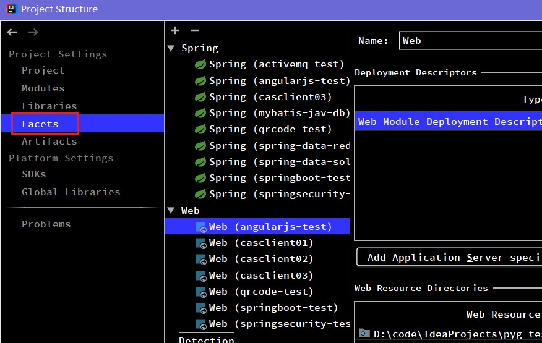Screen dimensions: 542x343
Task: Select Spring (mybatis-jav-db) facet
Action: click(x=257, y=113)
